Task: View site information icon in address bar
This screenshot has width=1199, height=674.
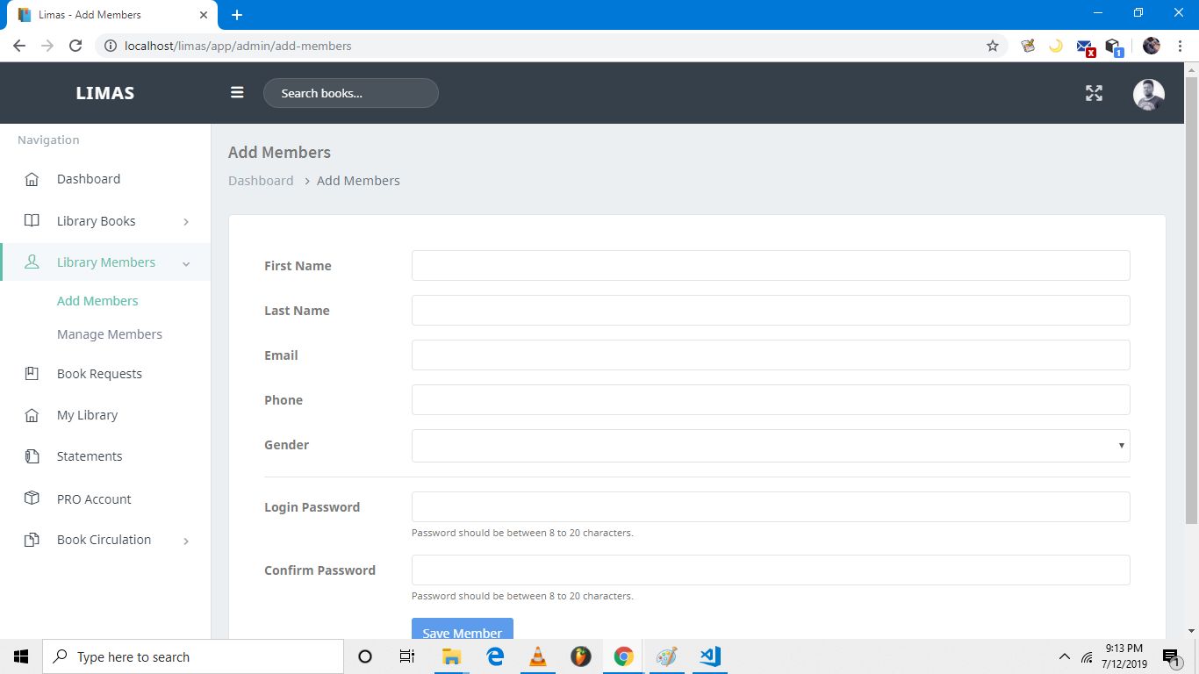Action: [111, 46]
